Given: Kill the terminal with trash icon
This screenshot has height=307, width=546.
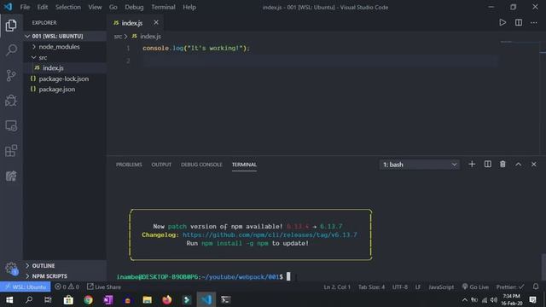Looking at the screenshot, I should [502, 165].
